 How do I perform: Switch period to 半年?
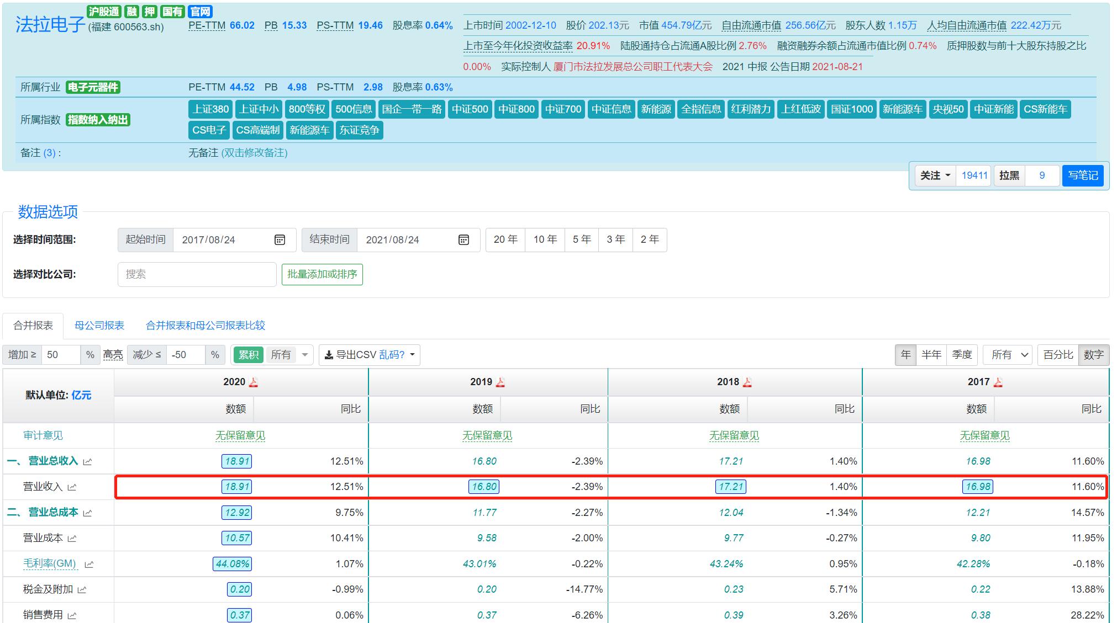(931, 355)
